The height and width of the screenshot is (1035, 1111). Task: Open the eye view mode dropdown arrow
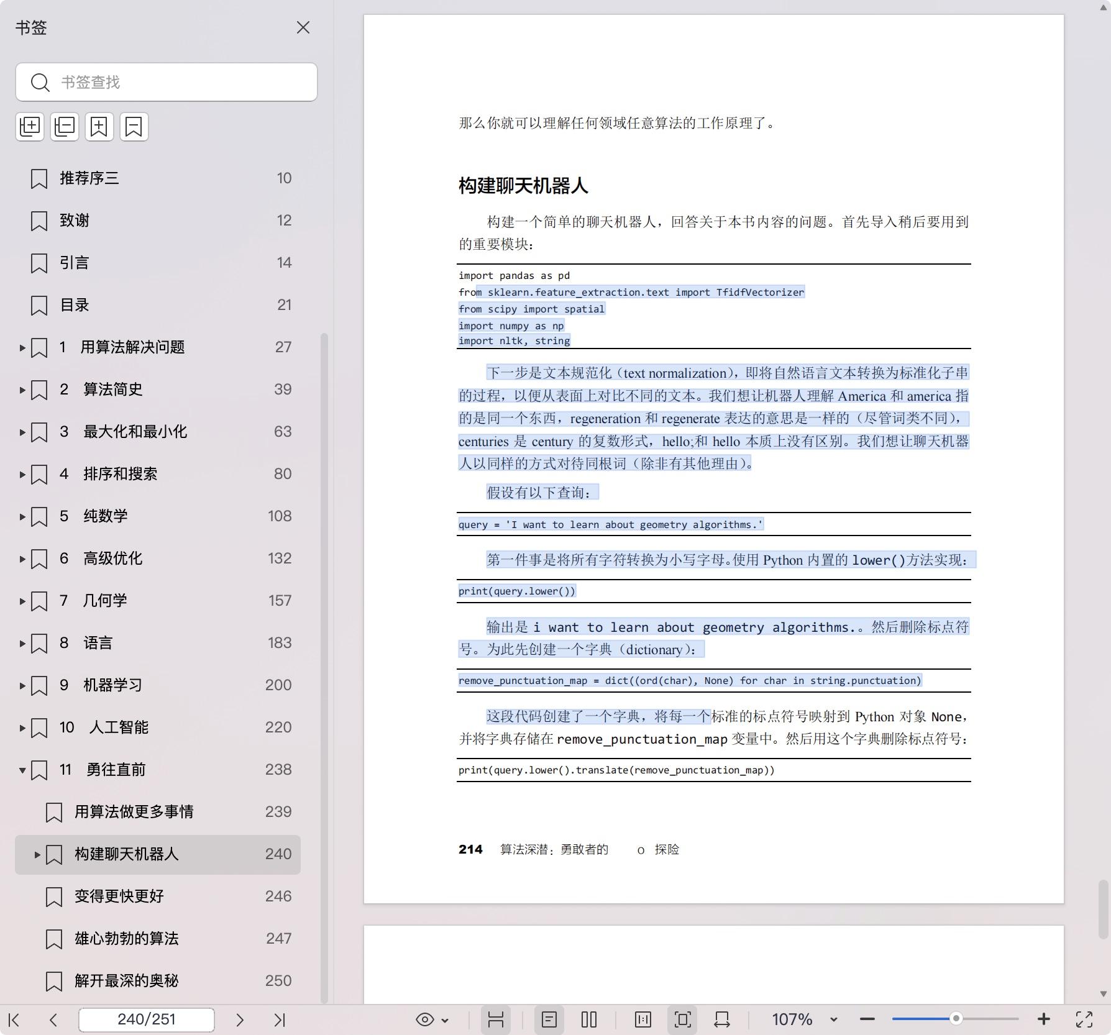tap(445, 1020)
